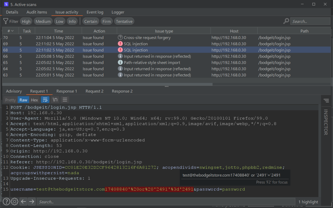The width and height of the screenshot is (333, 208).
Task: Switch to the Response 1 tab
Action: coord(67,91)
